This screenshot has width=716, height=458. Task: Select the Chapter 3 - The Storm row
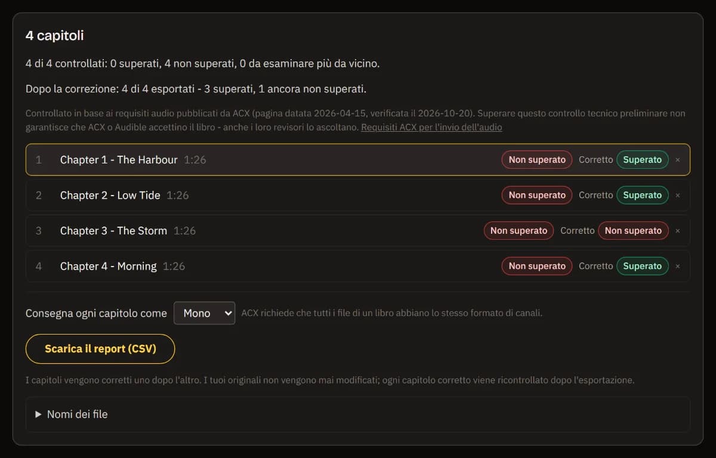tap(358, 231)
